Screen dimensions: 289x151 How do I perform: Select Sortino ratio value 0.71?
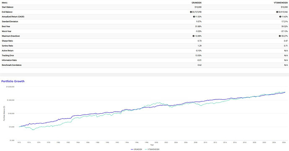point(286,46)
